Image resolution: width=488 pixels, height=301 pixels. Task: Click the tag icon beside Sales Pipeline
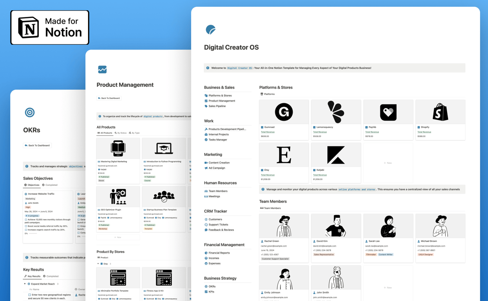click(x=206, y=106)
